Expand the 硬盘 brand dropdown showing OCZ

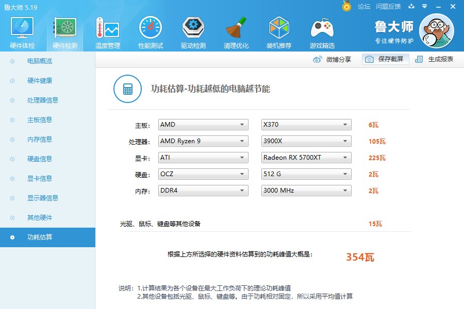[x=203, y=174]
